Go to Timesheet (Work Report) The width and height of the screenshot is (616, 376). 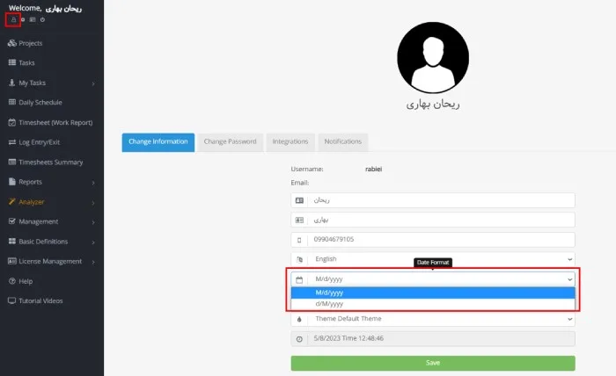(x=55, y=122)
